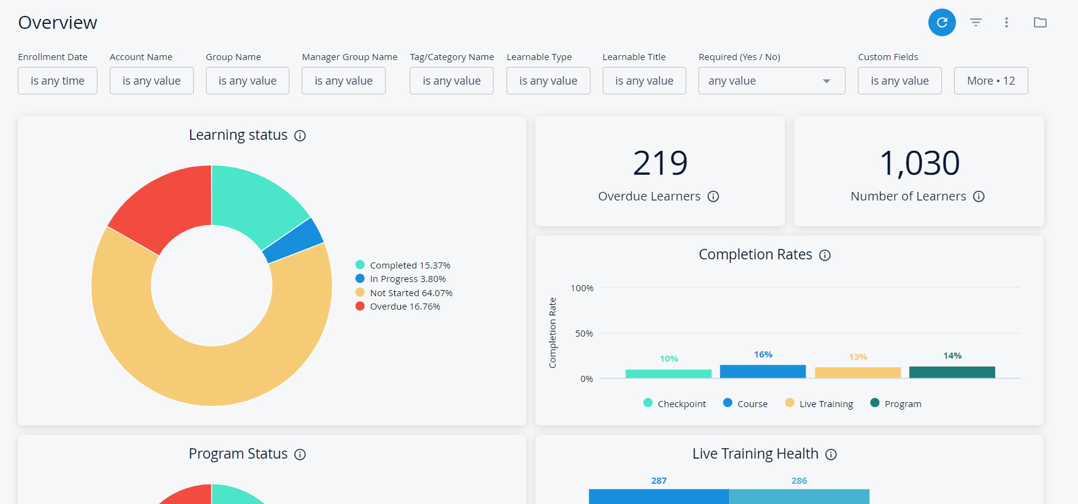Toggle Checkpoint series in Completion Rates legend
The height and width of the screenshot is (504, 1078).
[675, 403]
